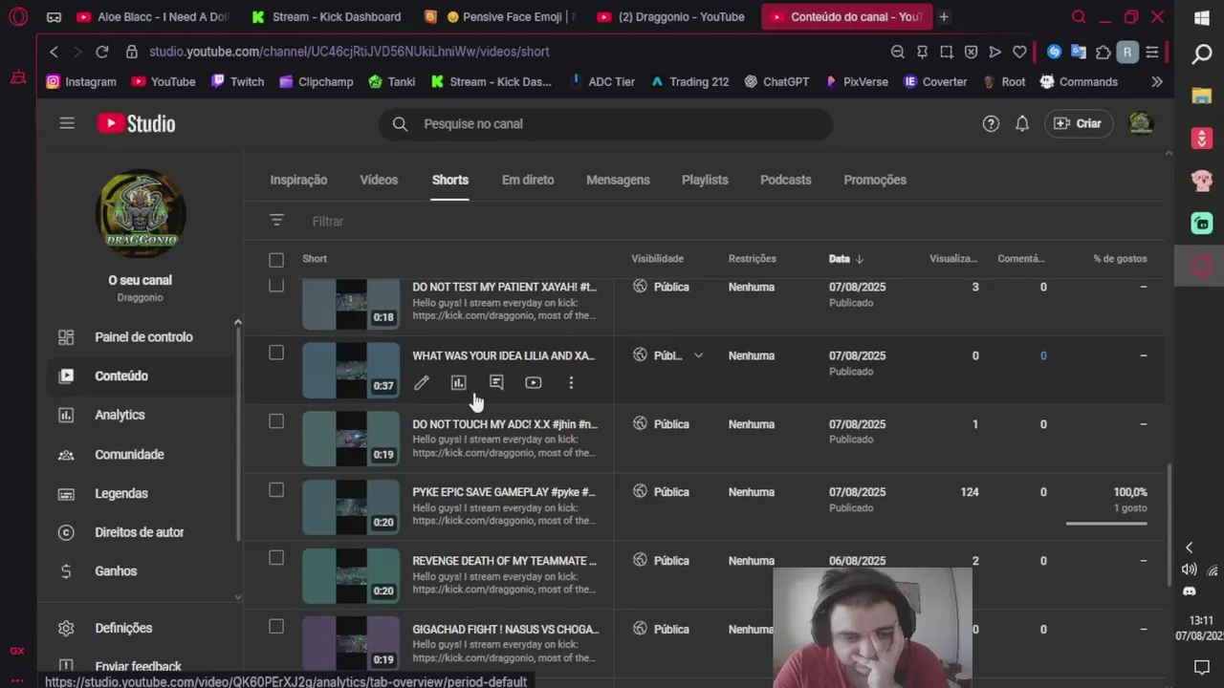Open the 0 comments link for LILIA short
Image resolution: width=1224 pixels, height=688 pixels.
[1043, 355]
